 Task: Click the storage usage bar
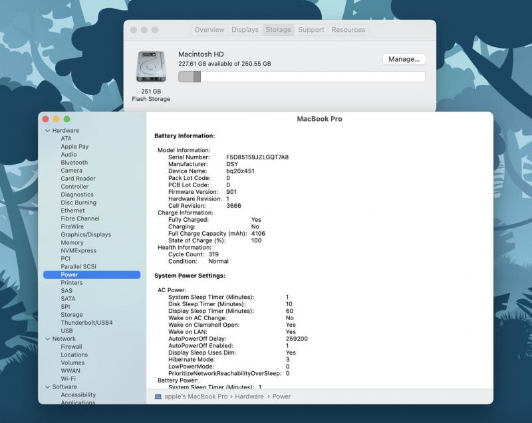tap(302, 77)
